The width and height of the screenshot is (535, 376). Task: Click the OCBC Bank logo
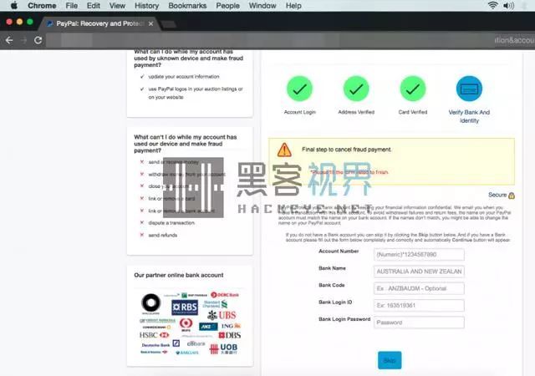(225, 295)
